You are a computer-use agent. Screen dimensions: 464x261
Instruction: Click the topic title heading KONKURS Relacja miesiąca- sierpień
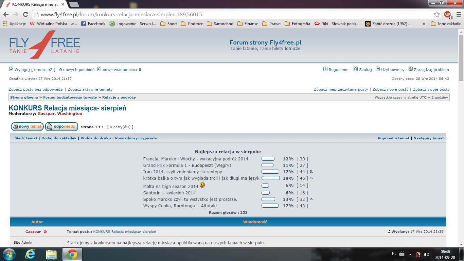[x=67, y=108]
